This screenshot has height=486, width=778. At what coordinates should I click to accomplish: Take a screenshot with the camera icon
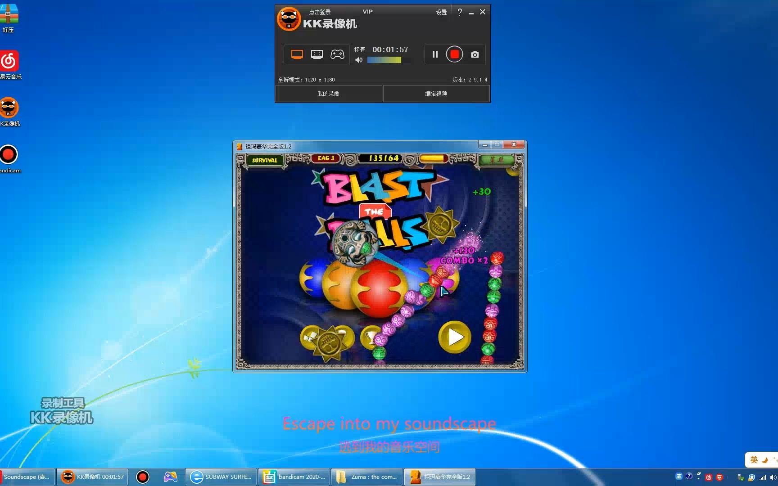tap(475, 54)
